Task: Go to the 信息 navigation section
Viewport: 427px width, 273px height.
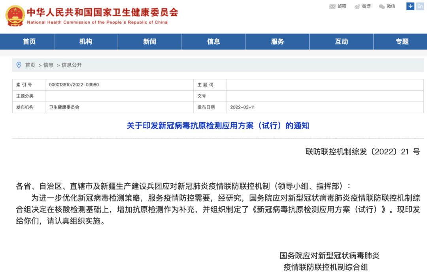Action: pyautogui.click(x=213, y=41)
